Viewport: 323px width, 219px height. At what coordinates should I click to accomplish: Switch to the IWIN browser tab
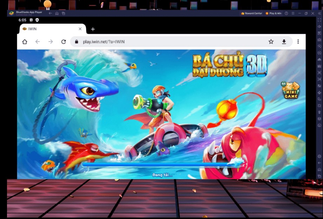tap(32, 29)
